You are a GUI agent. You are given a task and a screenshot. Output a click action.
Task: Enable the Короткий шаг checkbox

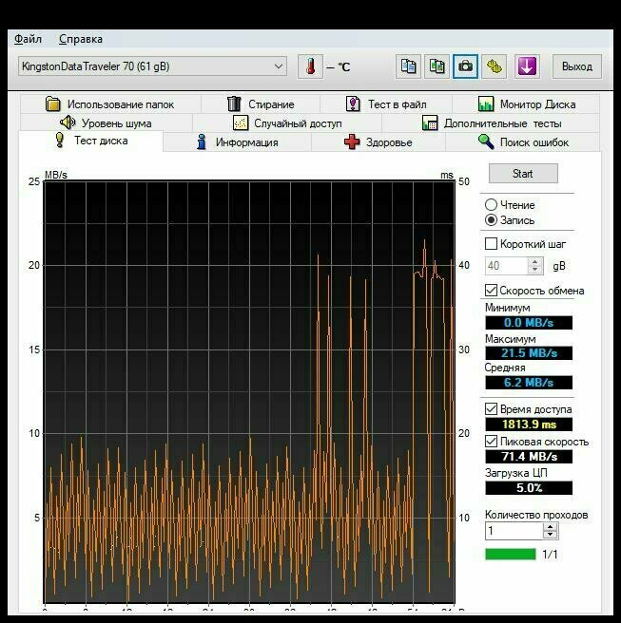point(491,243)
